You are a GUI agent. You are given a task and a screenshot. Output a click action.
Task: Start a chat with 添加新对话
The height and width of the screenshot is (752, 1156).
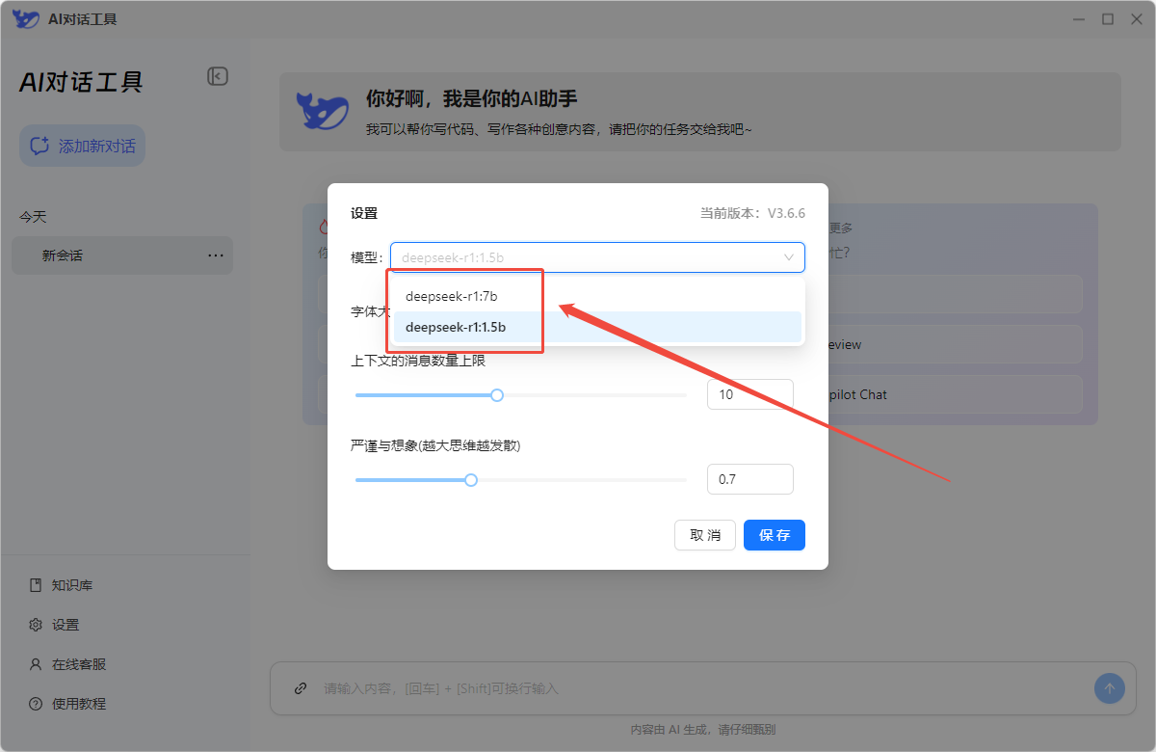pos(82,146)
